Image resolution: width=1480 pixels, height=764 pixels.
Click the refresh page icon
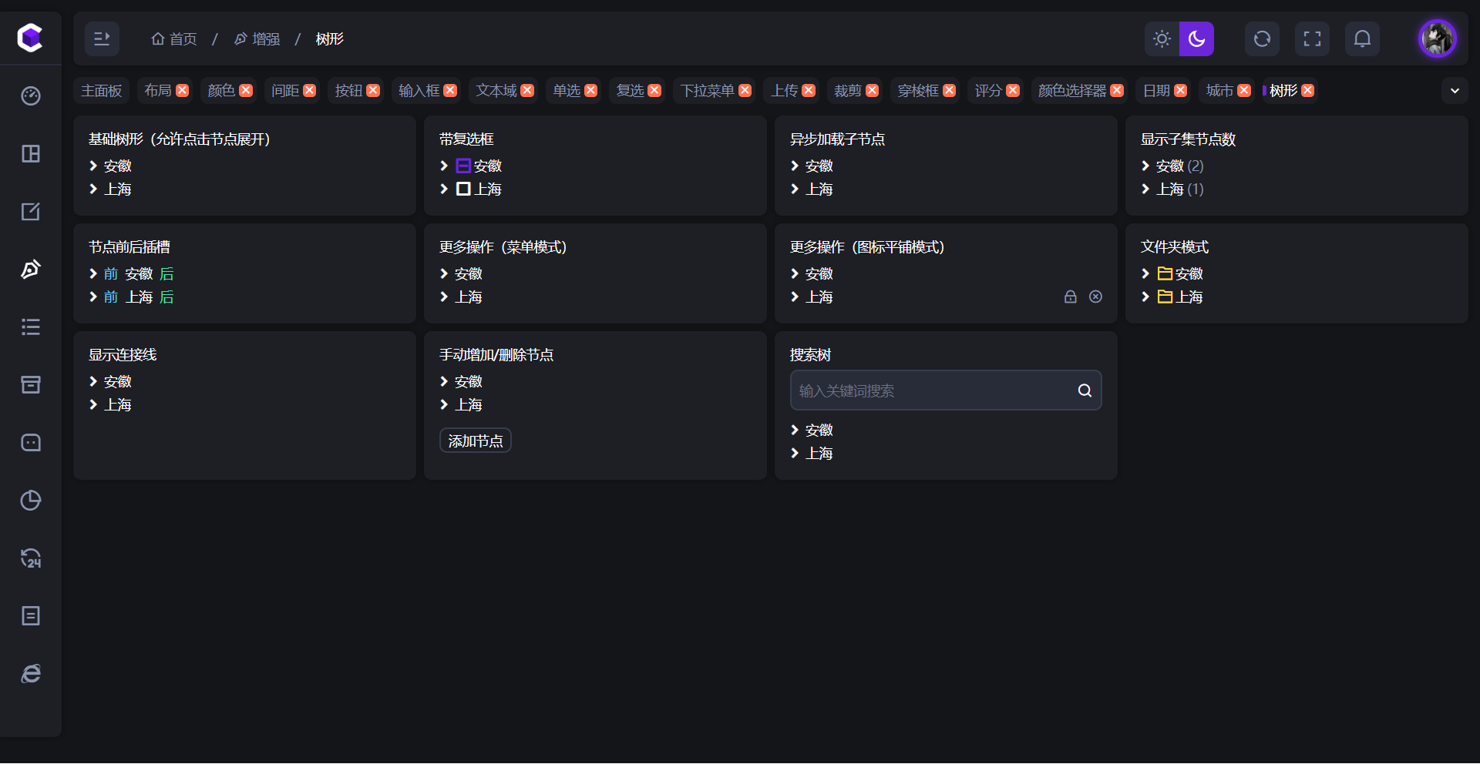[1262, 39]
